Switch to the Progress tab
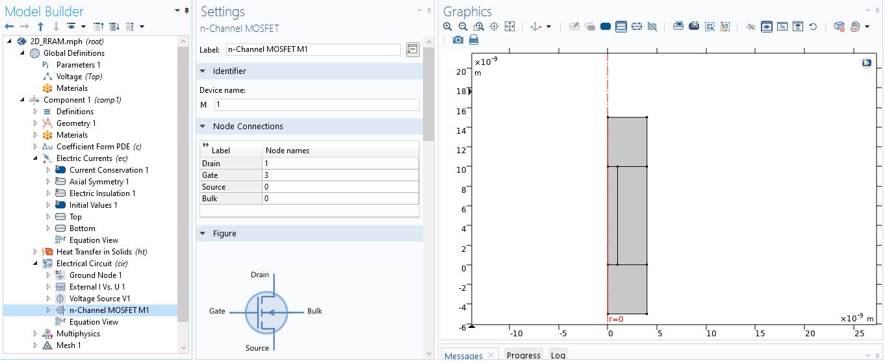Image resolution: width=885 pixels, height=361 pixels. pos(523,355)
